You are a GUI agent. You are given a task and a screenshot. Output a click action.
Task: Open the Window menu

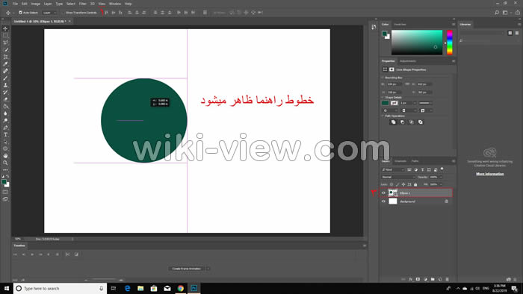115,4
